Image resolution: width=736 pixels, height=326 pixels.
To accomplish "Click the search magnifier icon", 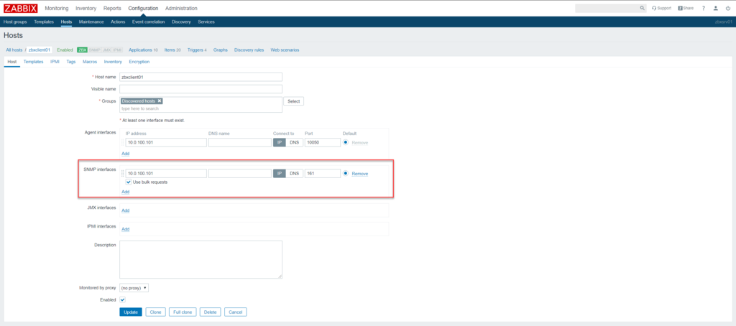I will tap(643, 8).
